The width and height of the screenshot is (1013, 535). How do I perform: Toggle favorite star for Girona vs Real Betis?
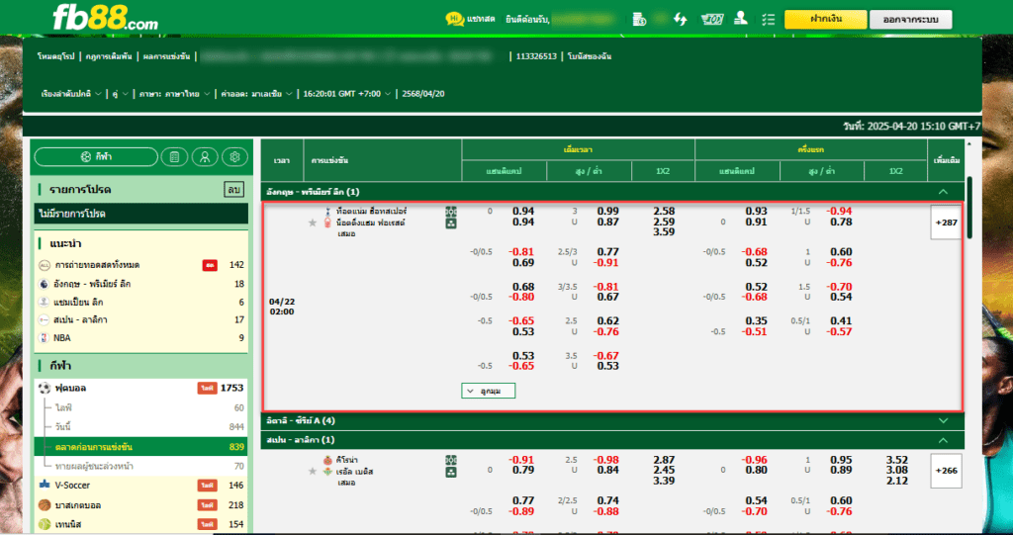click(313, 472)
